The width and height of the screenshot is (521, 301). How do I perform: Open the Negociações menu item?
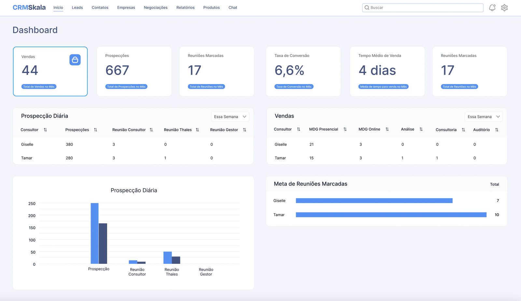click(x=156, y=7)
